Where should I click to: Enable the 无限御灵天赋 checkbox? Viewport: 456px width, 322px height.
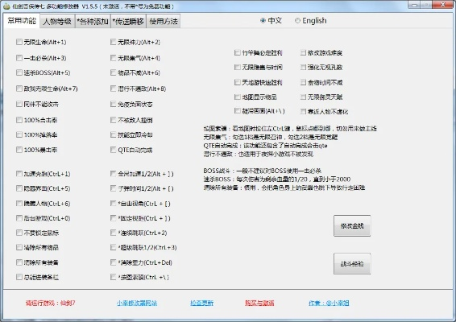click(303, 97)
